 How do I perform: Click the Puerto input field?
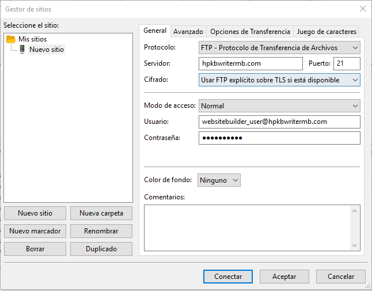347,63
